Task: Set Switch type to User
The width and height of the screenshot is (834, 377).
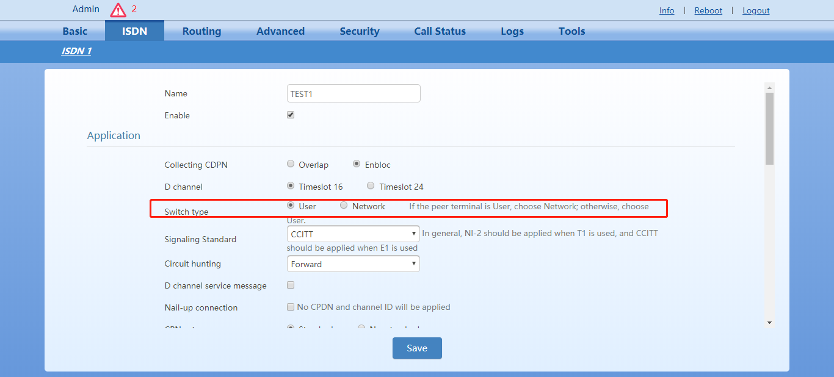Action: [291, 206]
